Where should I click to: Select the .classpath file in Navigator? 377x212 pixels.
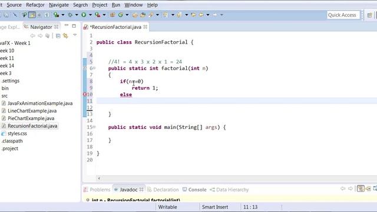coord(12,141)
